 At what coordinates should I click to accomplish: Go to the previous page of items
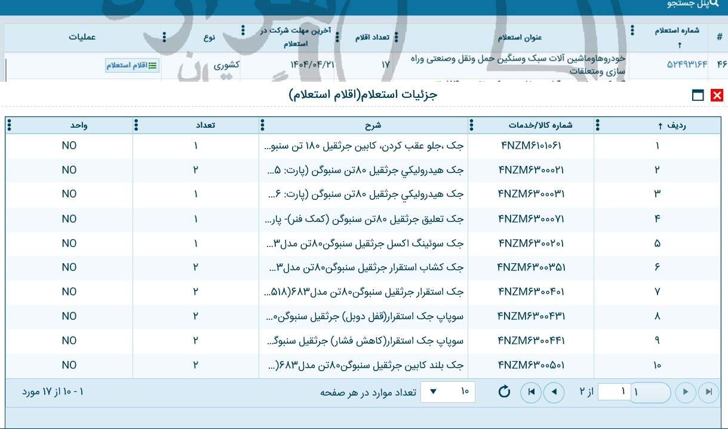point(554,391)
